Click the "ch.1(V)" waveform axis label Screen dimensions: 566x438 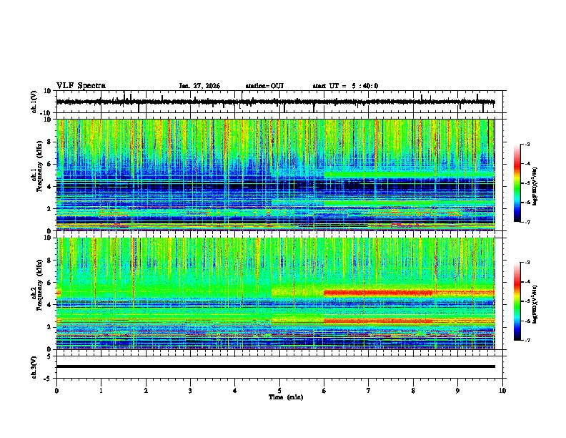click(x=34, y=102)
